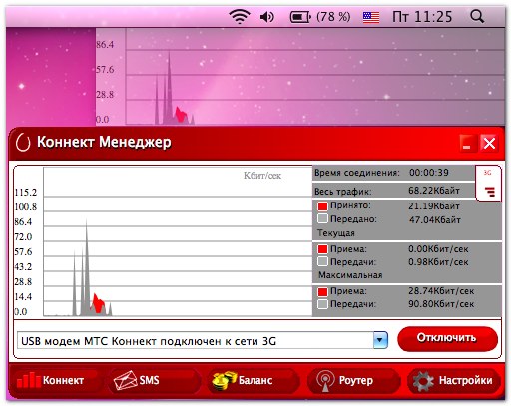
Task: Click the menu bar clock Пт 11:25
Action: coord(422,17)
